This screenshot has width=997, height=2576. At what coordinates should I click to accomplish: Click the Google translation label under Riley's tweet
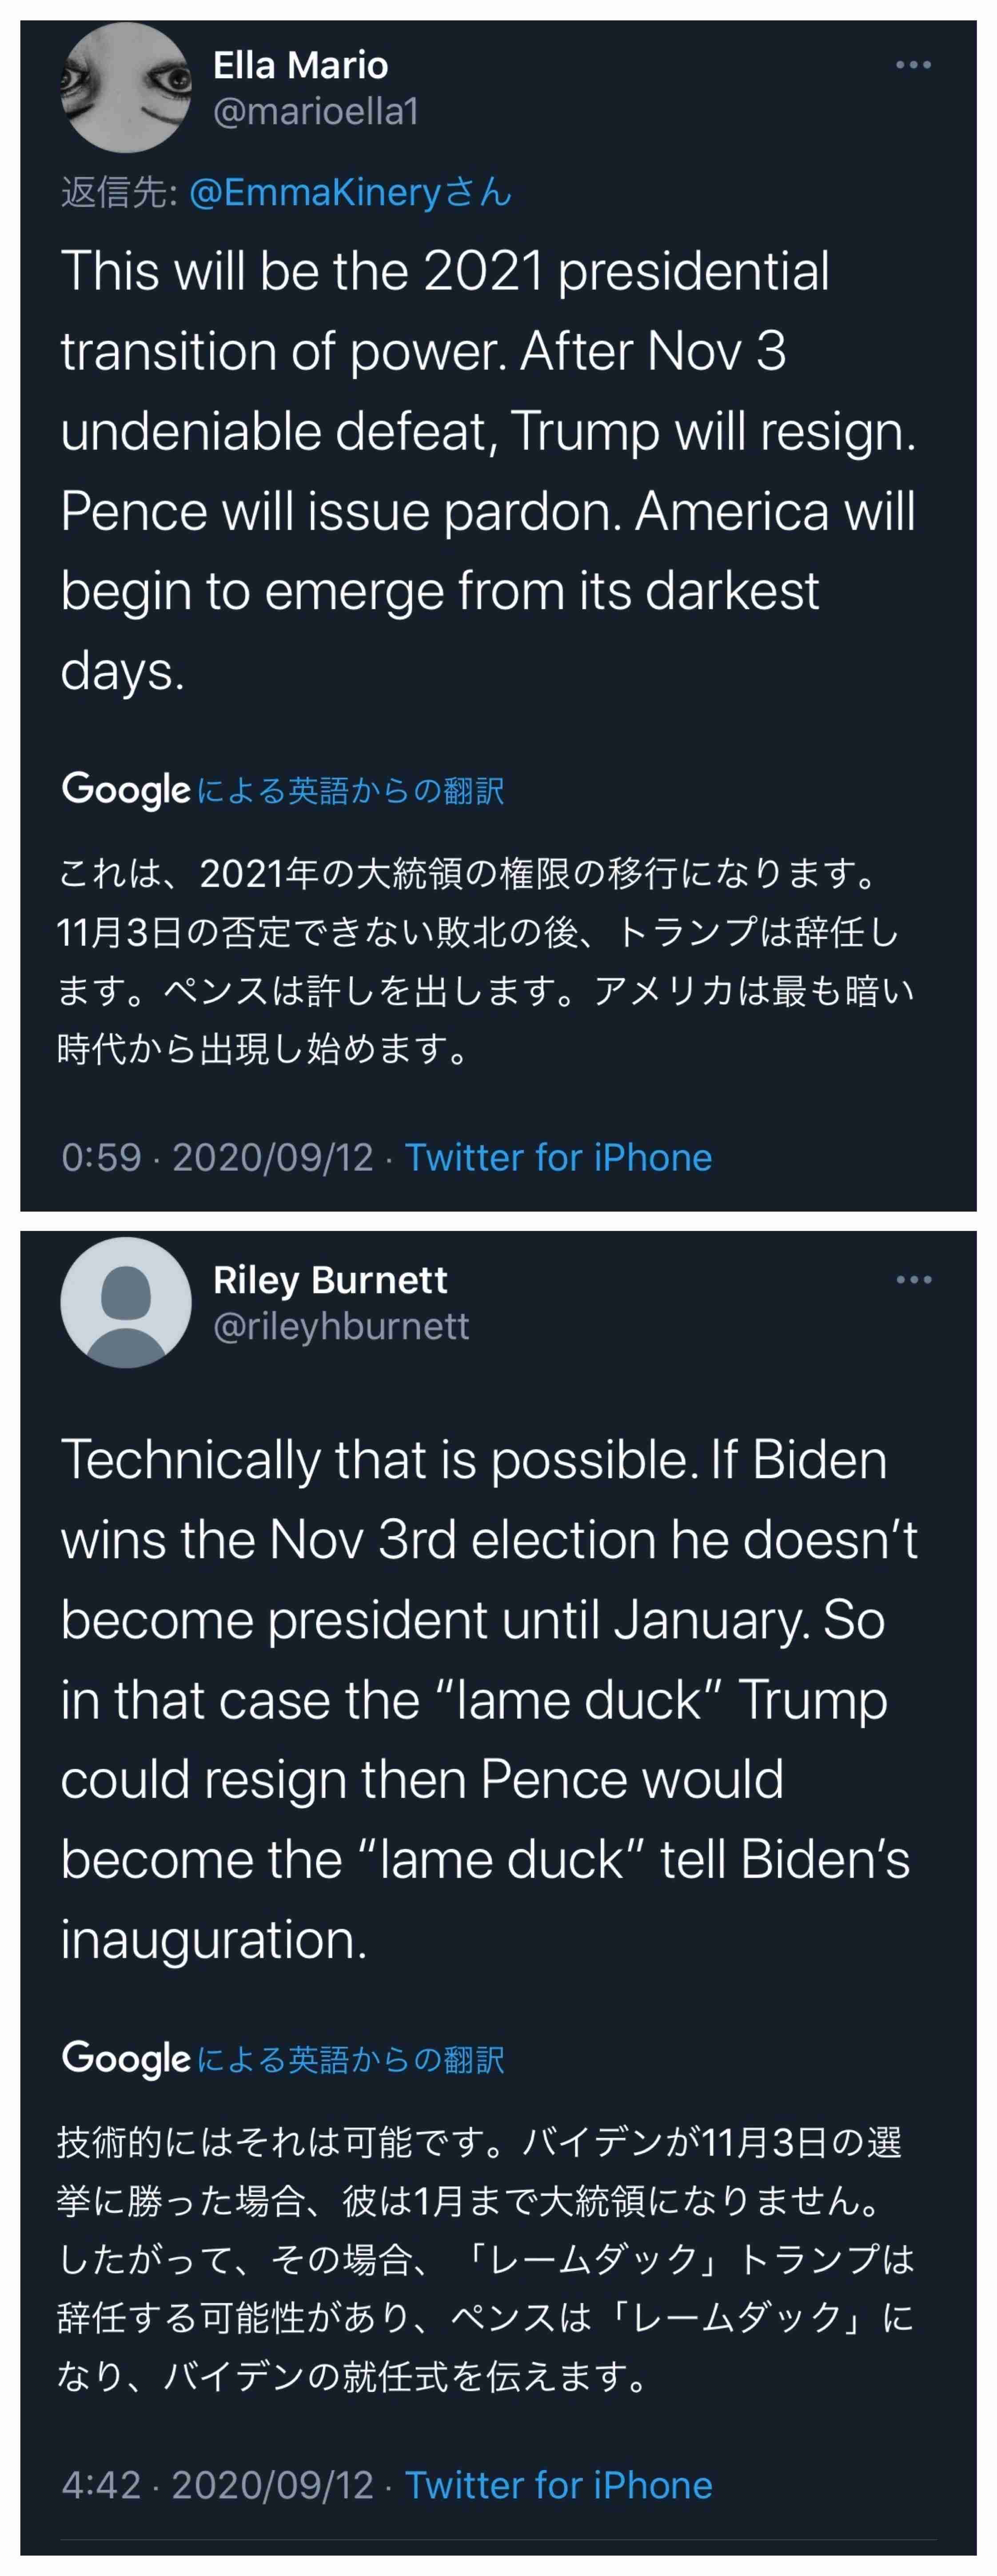[x=350, y=2059]
